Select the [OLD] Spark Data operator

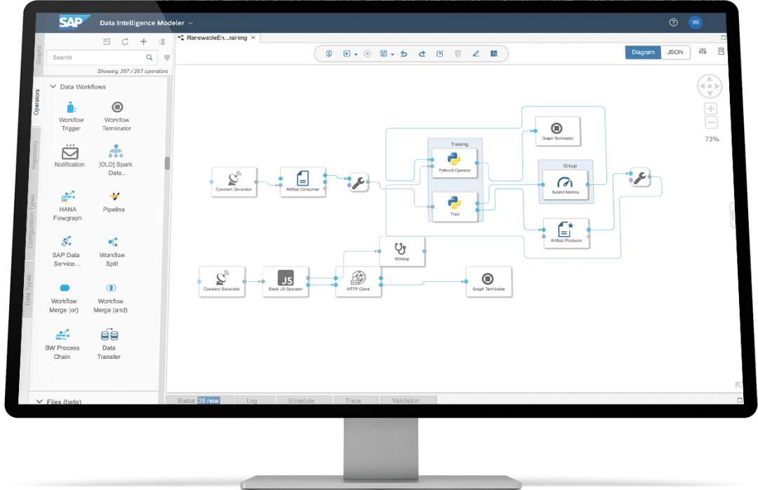(x=116, y=160)
